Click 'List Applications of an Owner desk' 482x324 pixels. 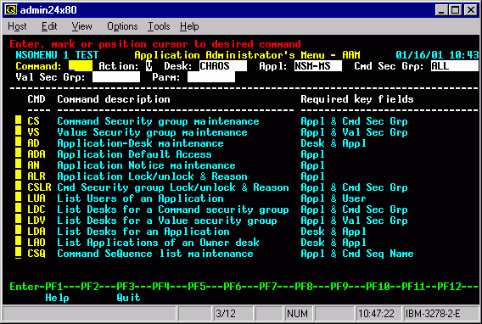158,243
